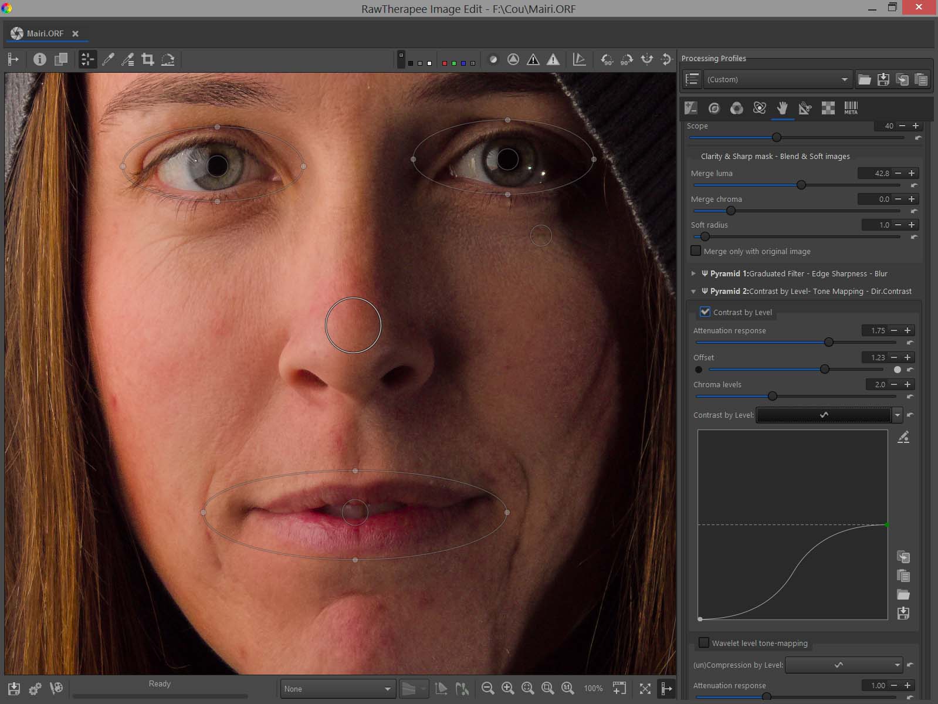Increase Merge luma with plus button

[912, 173]
